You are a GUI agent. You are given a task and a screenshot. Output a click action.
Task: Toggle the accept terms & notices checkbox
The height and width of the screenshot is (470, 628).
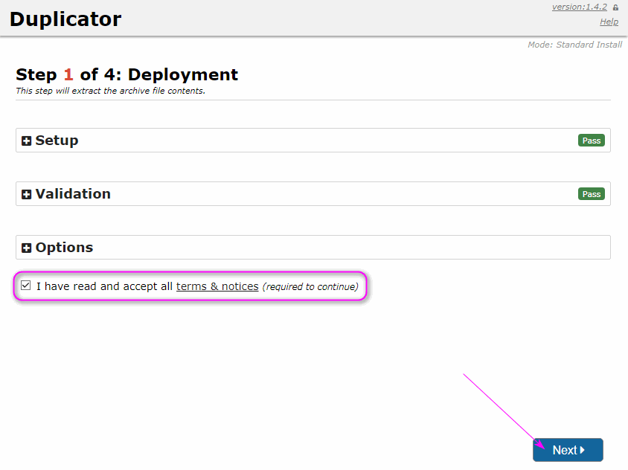point(25,286)
